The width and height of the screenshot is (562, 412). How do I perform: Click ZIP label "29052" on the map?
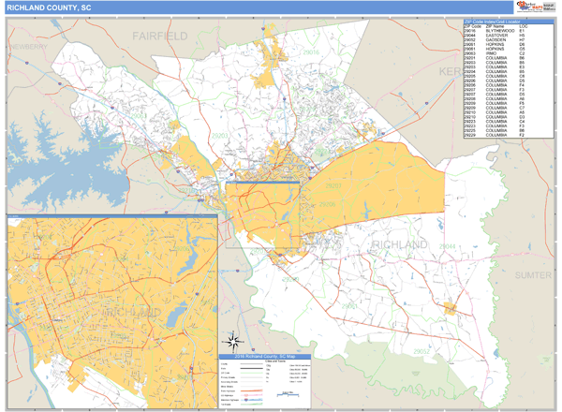[421, 351]
